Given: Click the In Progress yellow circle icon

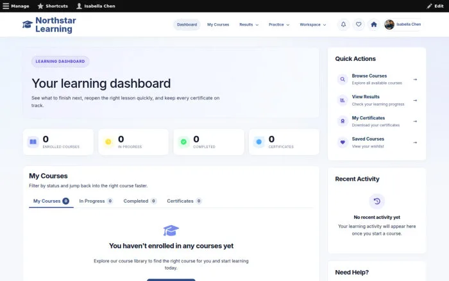Looking at the screenshot, I should click(108, 142).
